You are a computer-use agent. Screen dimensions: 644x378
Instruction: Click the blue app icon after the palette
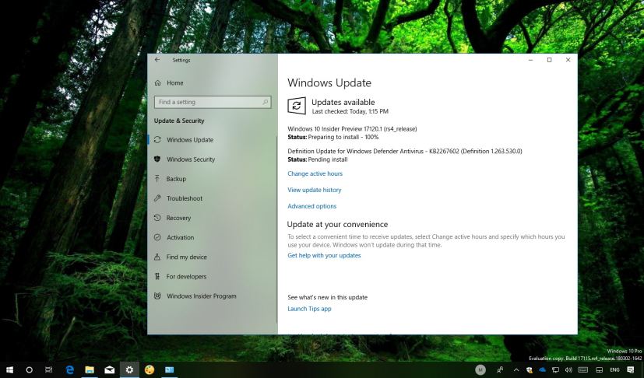pyautogui.click(x=169, y=369)
